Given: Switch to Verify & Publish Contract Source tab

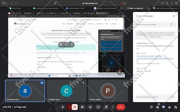Looking at the screenshot, I should click(166, 8).
